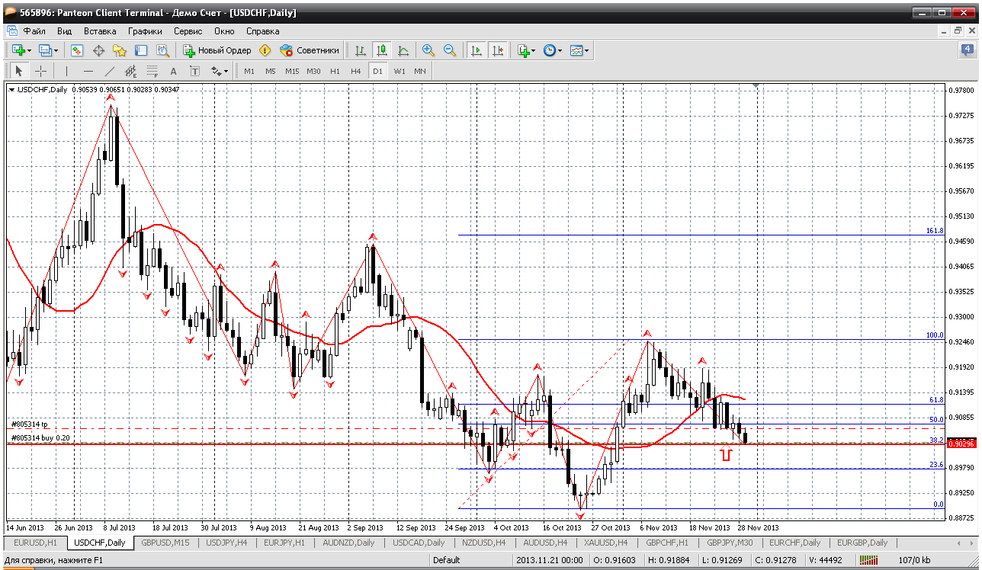This screenshot has height=570, width=982.
Task: Switch timeframe to M15
Action: 292,71
